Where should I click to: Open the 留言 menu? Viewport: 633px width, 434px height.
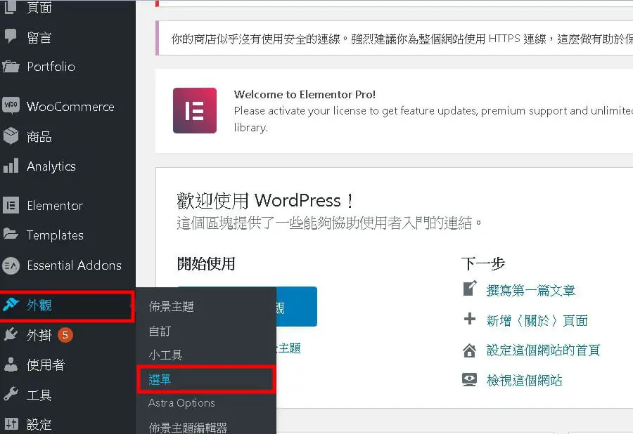68,37
